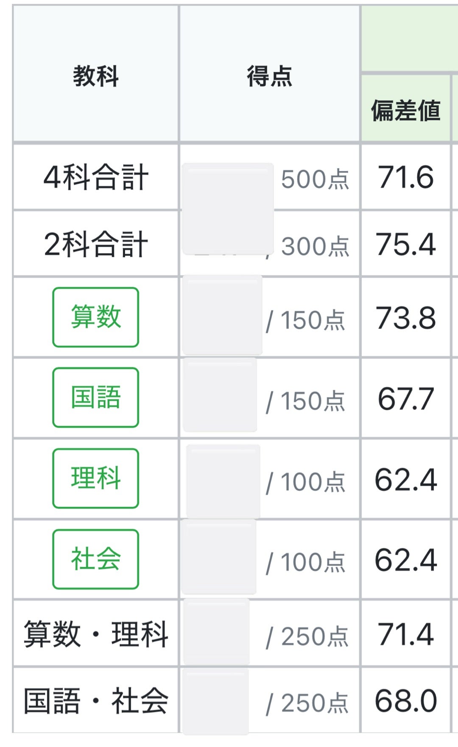
Task: Click the 300点 maximum score text
Action: point(315,246)
